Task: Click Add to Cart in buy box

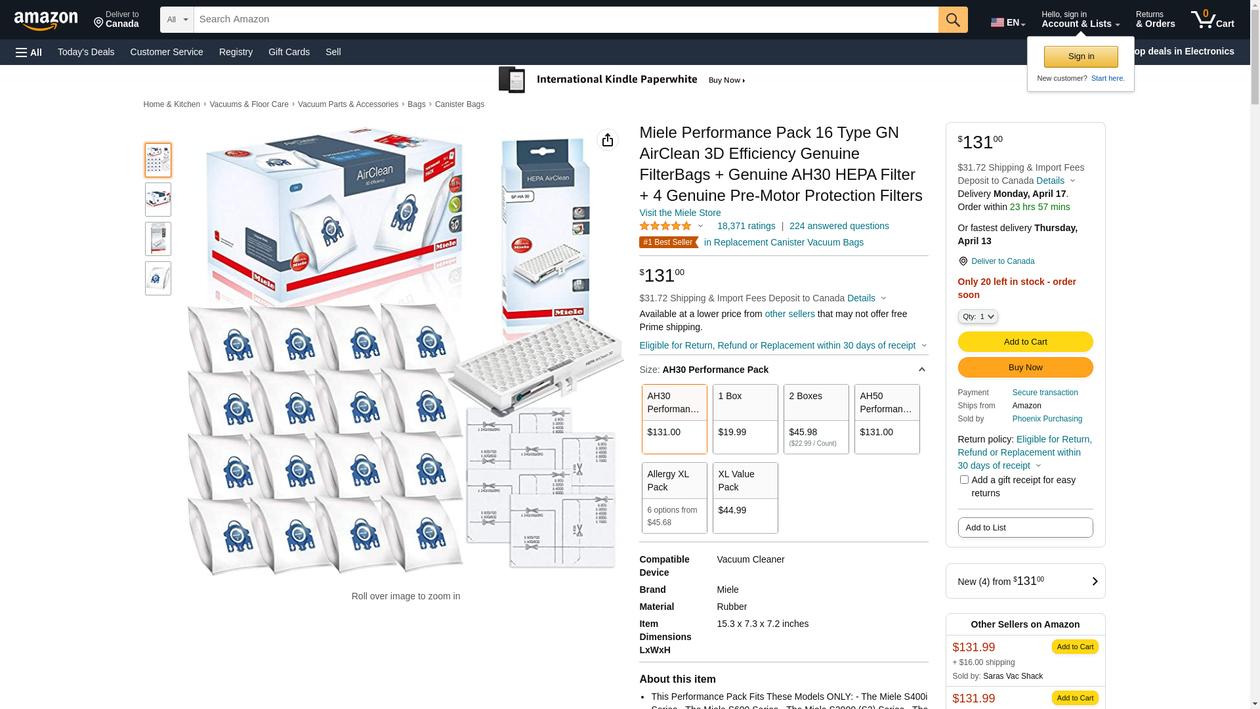Action: pyautogui.click(x=1025, y=341)
